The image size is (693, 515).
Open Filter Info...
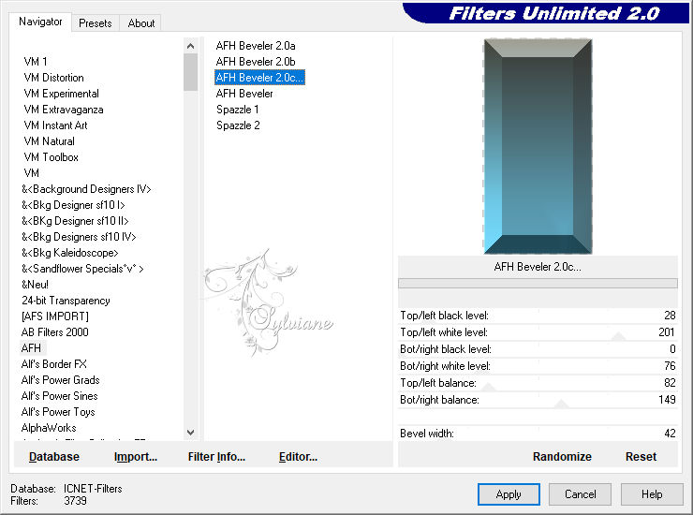[x=216, y=457]
